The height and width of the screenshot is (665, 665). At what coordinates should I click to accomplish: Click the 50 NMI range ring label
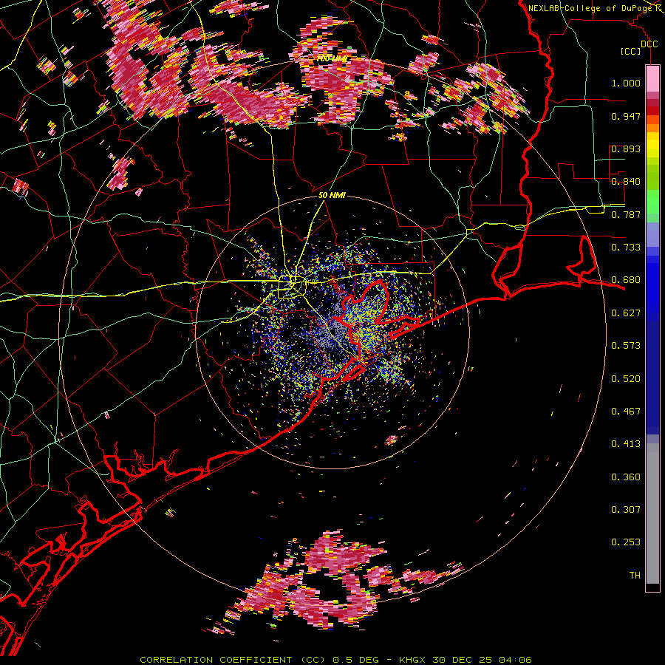pyautogui.click(x=332, y=196)
